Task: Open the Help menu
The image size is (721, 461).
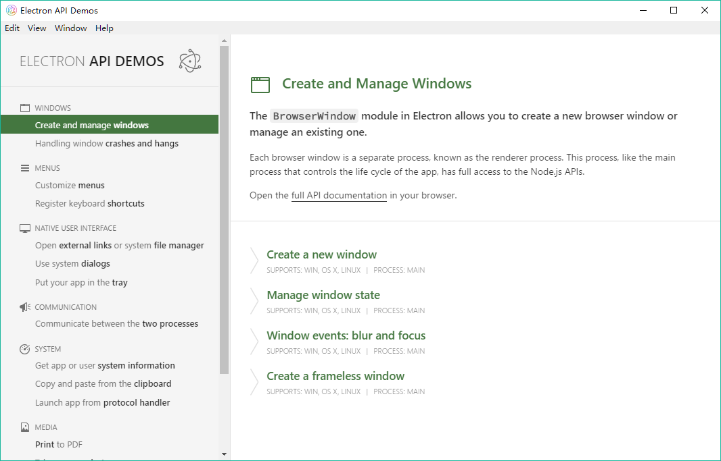Action: tap(104, 28)
